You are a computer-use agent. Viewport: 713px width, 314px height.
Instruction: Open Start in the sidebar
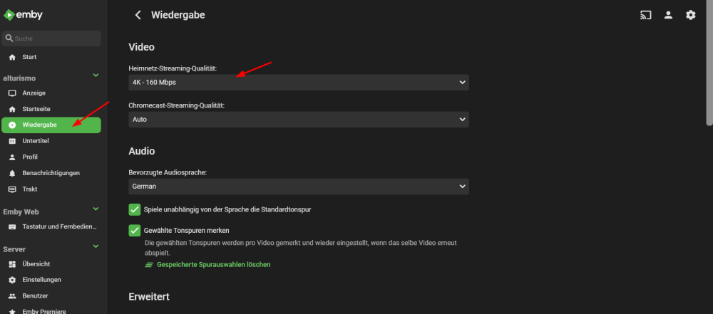[51, 57]
